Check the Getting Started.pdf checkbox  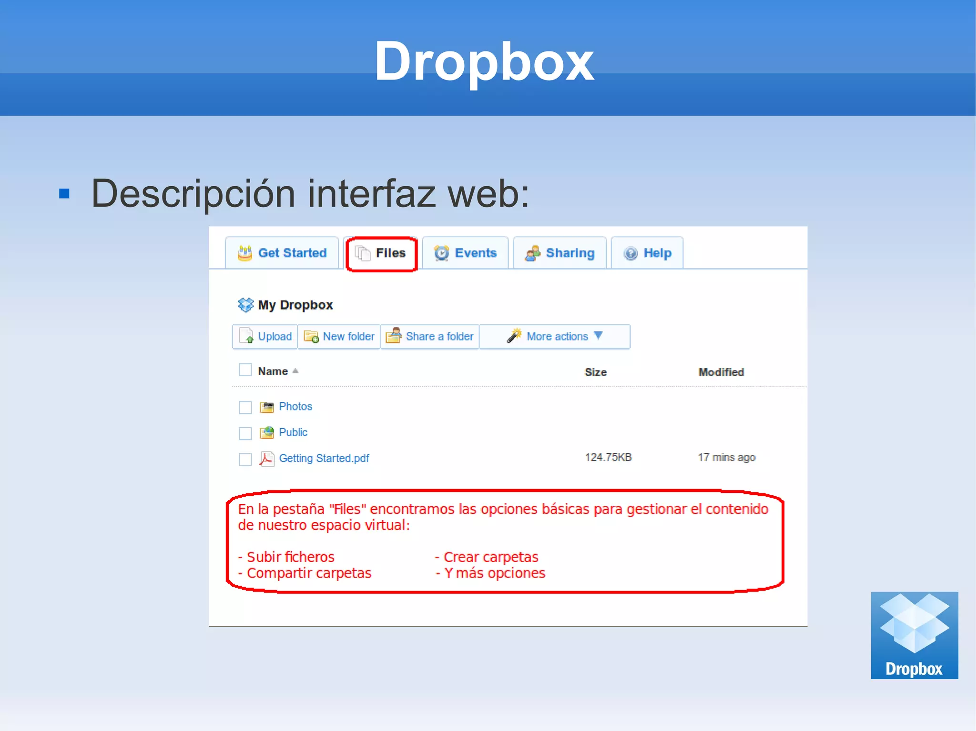[245, 459]
